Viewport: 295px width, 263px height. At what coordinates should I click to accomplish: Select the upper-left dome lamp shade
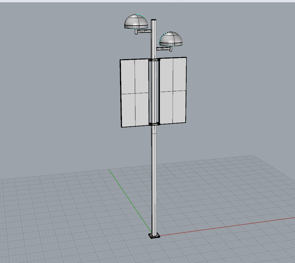point(136,22)
